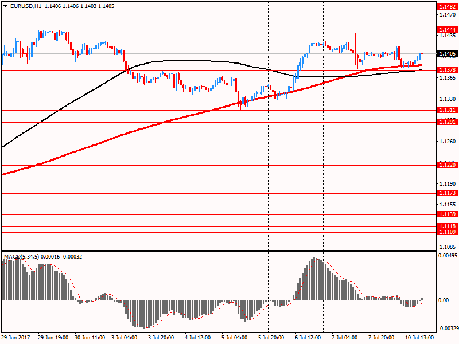Click the chart menu triangle beside EURUSD,H1
Viewport: 459px width, 344px height.
pos(5,6)
